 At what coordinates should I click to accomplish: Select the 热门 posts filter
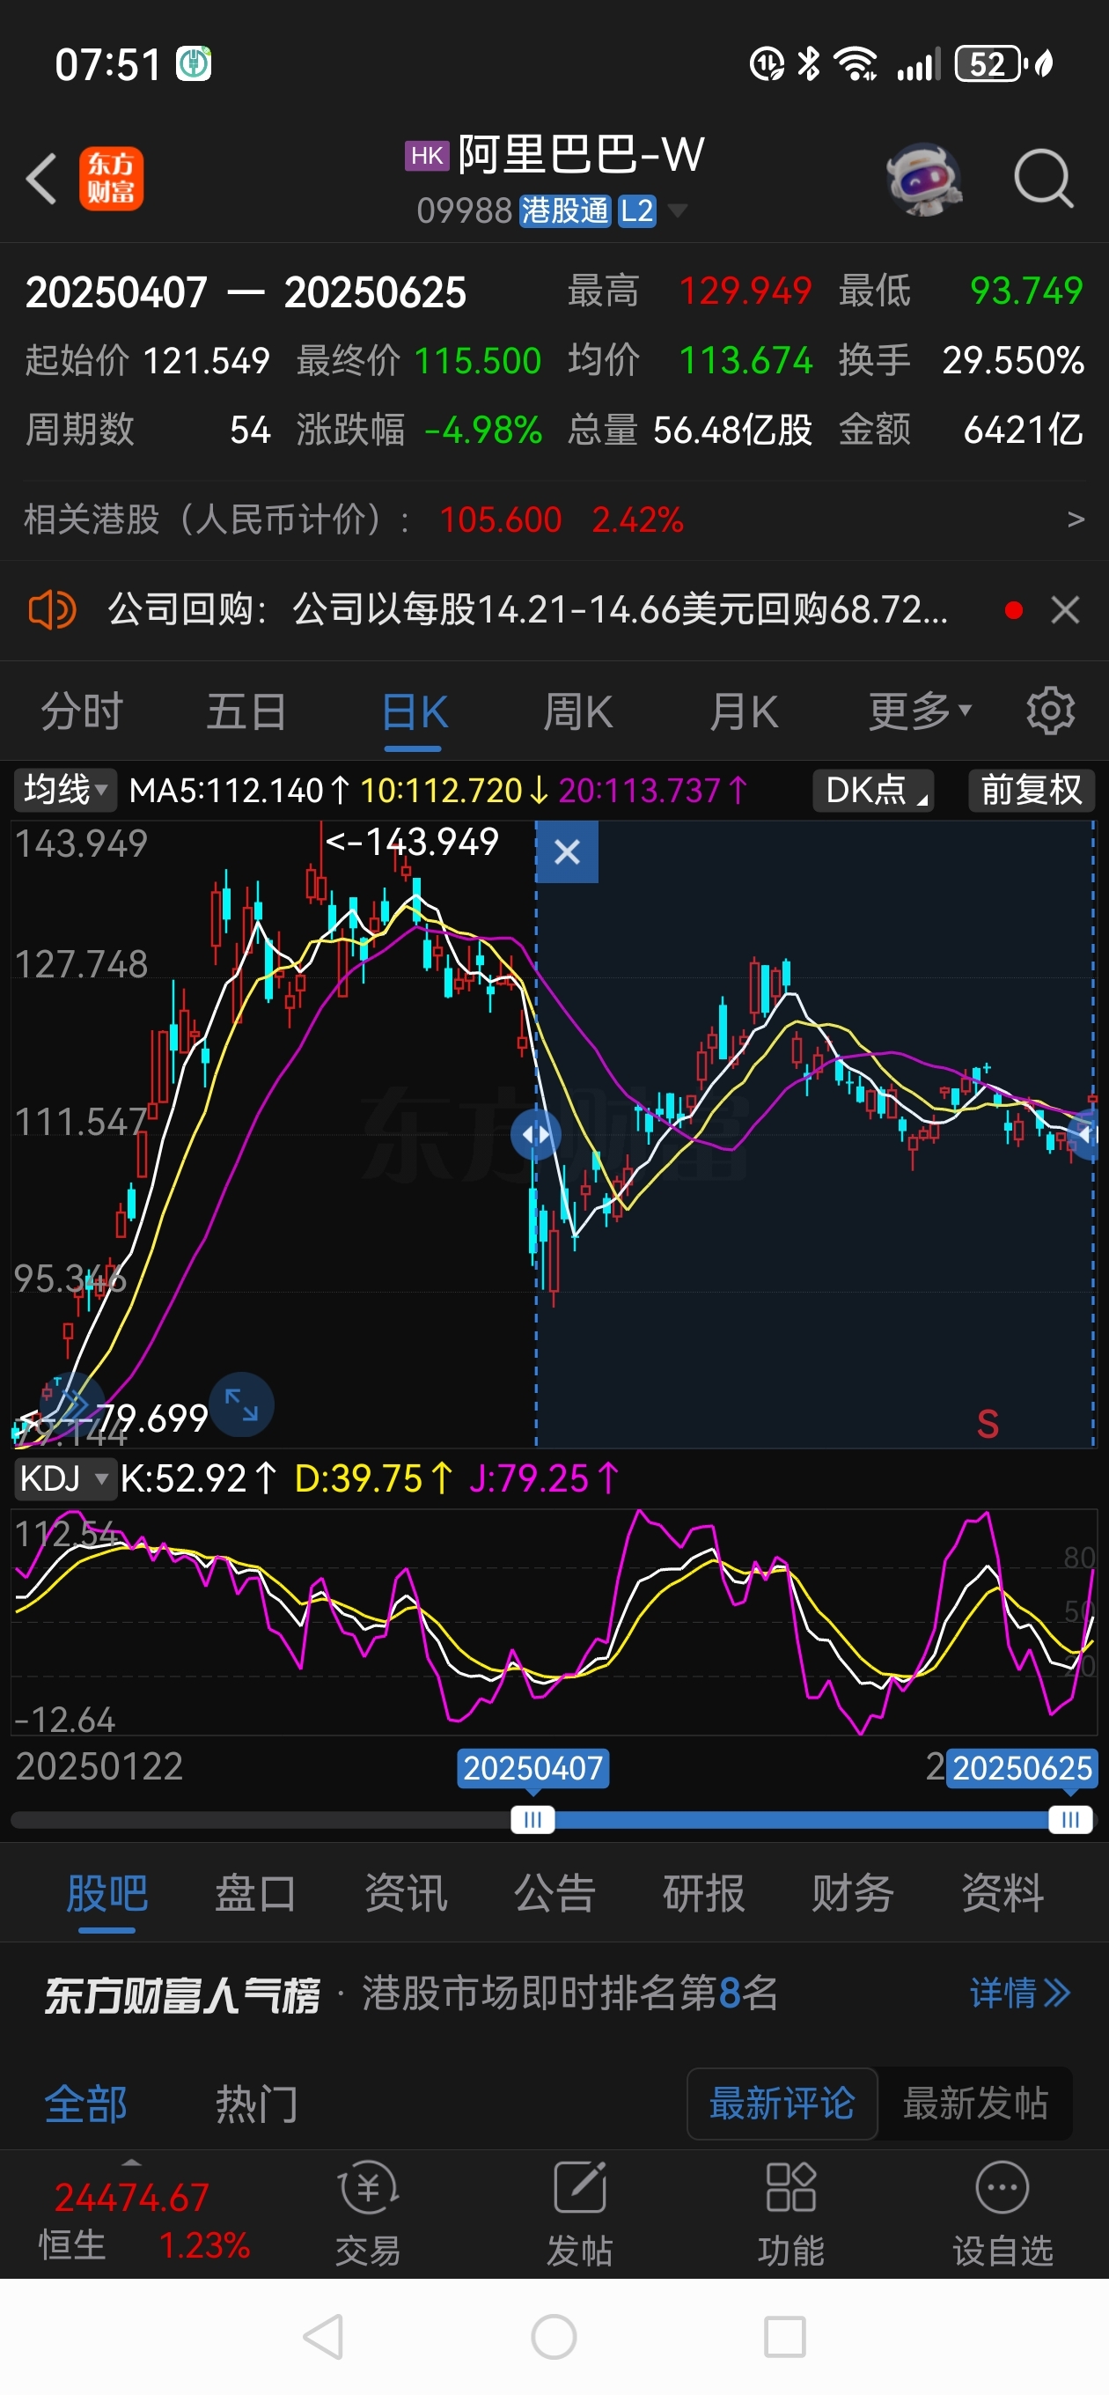pos(257,2104)
